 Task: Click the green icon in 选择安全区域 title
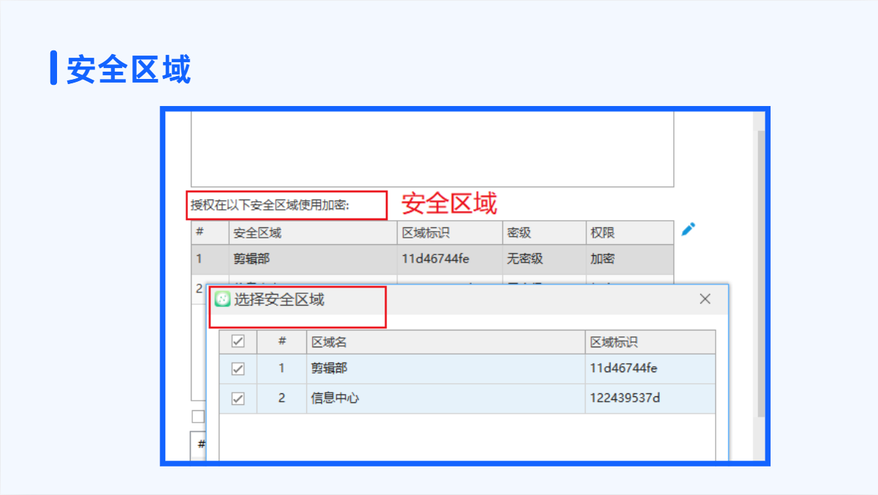[222, 299]
